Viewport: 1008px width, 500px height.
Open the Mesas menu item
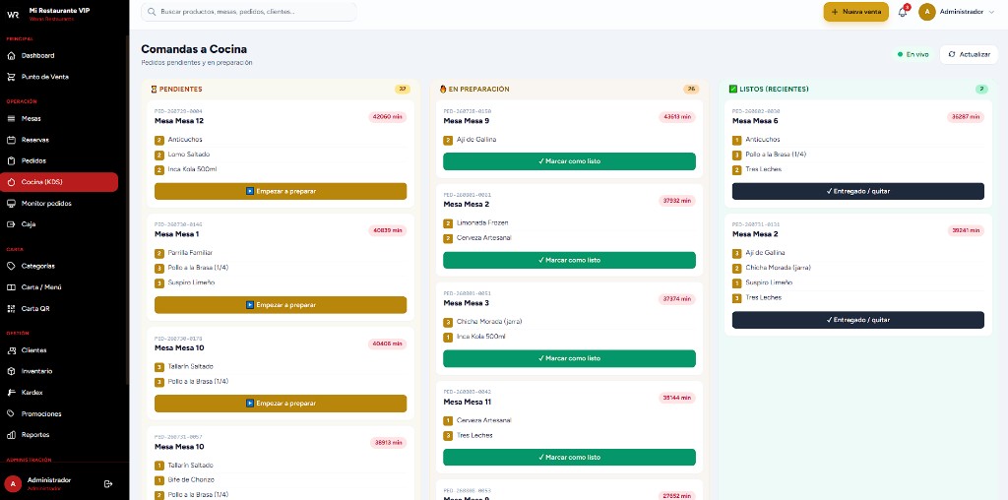[x=59, y=119]
